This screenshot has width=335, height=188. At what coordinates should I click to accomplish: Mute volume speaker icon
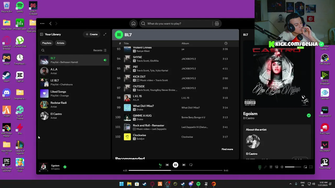(282, 167)
